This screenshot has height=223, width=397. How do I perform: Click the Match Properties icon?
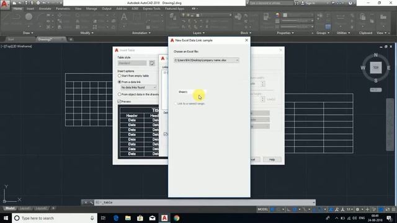266,17
